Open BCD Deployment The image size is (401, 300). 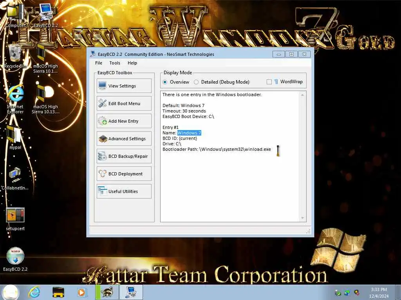(x=124, y=174)
